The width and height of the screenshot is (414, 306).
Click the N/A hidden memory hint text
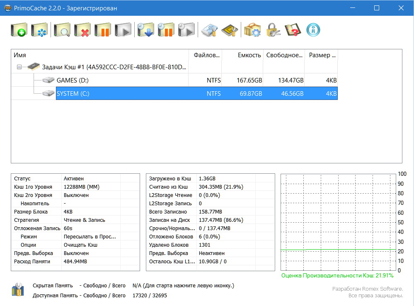pos(183,286)
